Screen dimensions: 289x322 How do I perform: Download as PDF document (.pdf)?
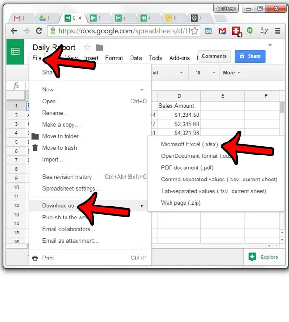[x=216, y=168]
